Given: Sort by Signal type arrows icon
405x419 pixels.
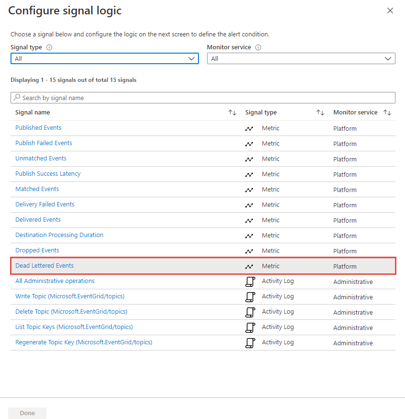Looking at the screenshot, I should click(x=320, y=113).
